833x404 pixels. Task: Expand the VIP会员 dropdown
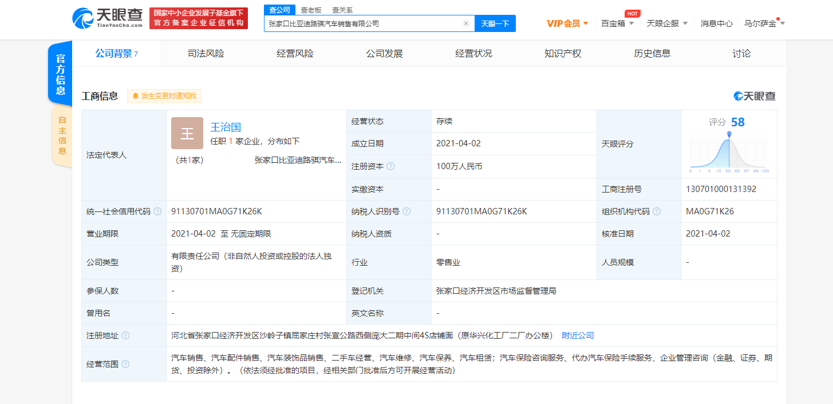567,23
